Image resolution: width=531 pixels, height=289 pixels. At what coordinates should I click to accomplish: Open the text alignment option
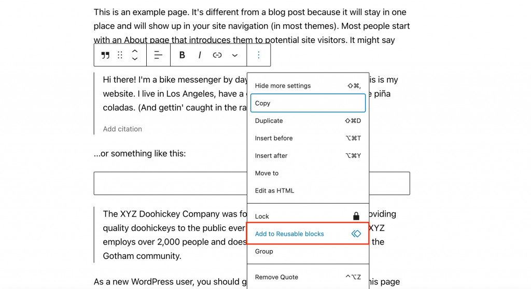(x=158, y=55)
